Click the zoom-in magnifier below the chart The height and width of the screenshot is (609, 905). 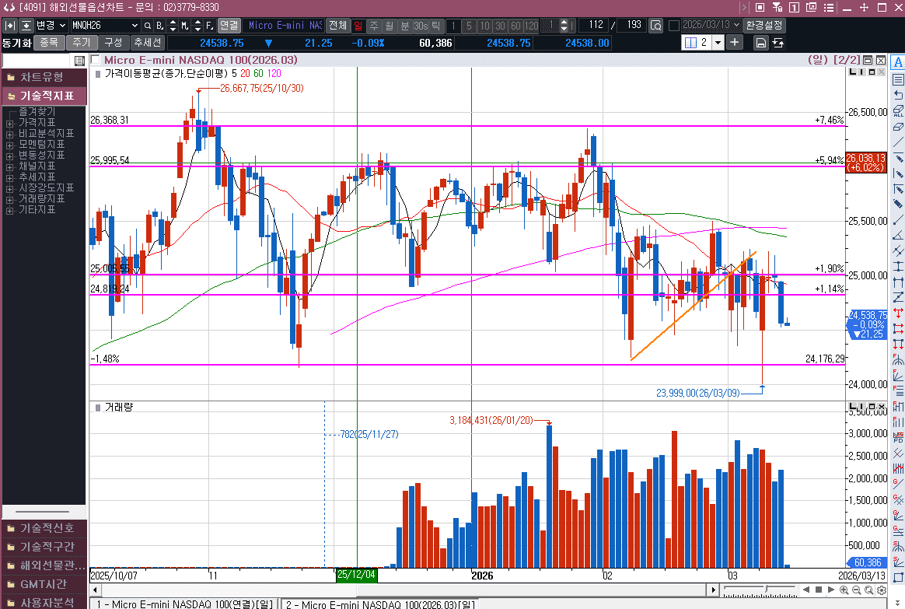pos(844,590)
